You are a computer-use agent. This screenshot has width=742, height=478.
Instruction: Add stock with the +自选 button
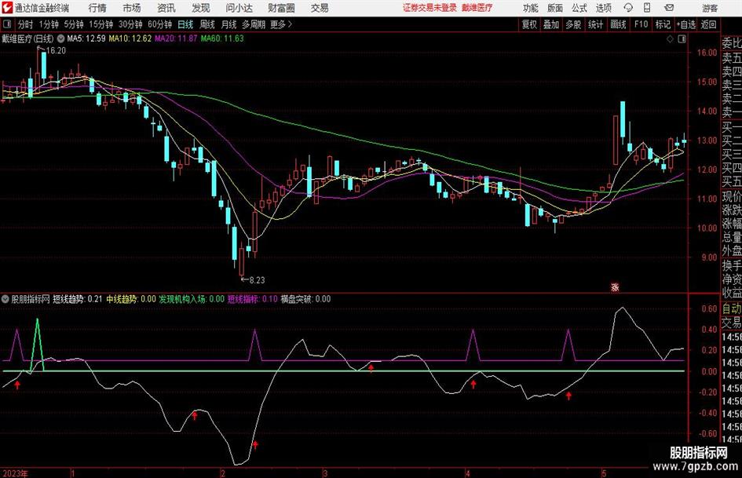point(686,24)
